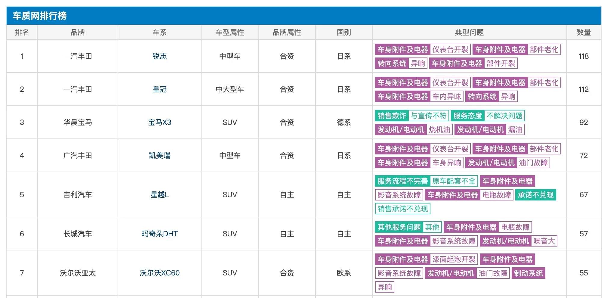Click the 数量 column header
607x298 pixels.
[584, 33]
